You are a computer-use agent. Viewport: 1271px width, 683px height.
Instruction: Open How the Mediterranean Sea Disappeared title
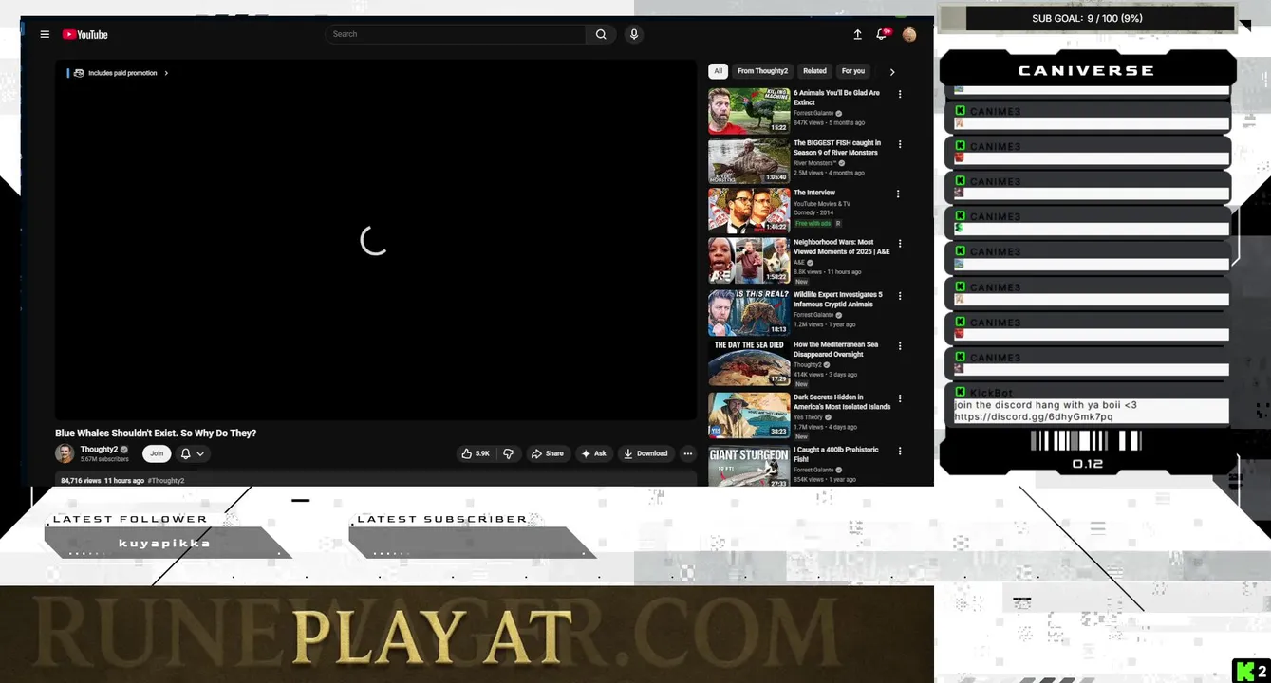(x=835, y=349)
